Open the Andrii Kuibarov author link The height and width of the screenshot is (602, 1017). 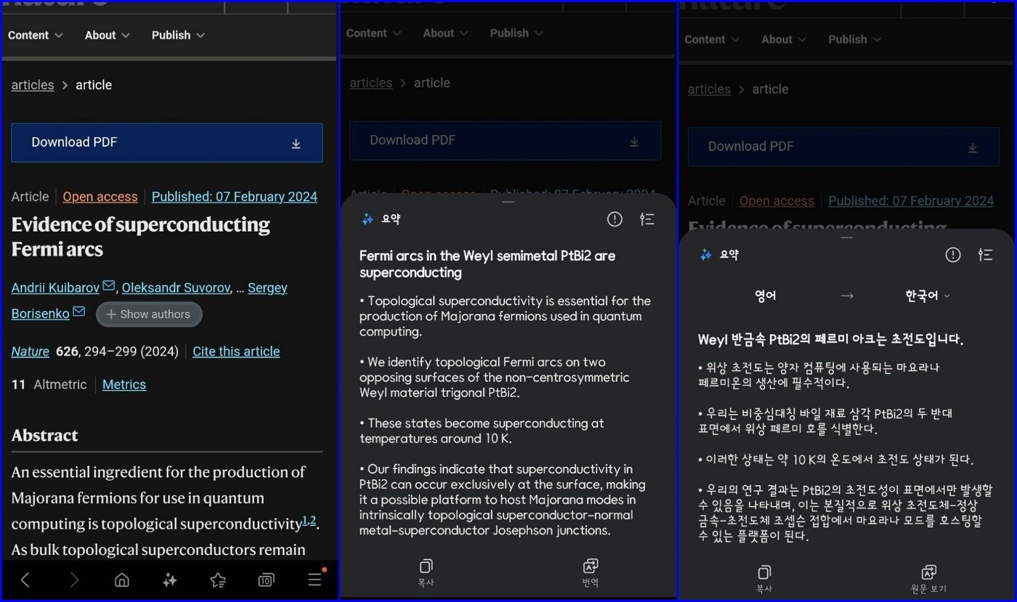coord(55,288)
